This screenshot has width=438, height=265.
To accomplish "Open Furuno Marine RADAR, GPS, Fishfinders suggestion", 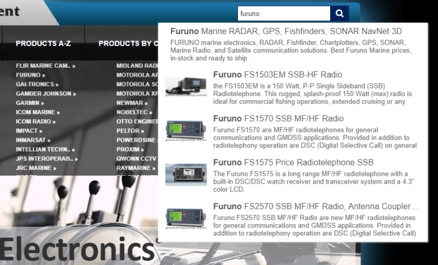I will coord(286,31).
